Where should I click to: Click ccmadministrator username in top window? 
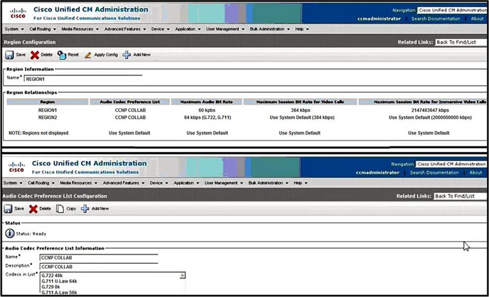pos(379,19)
